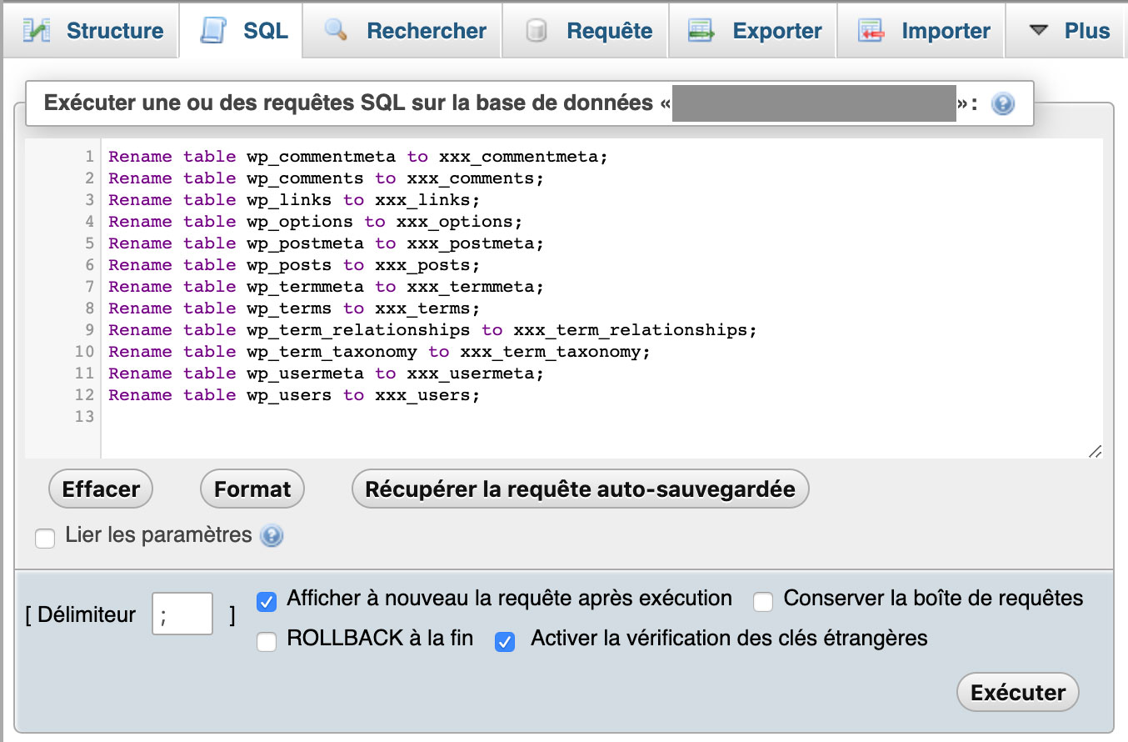Click the Effacer button
The width and height of the screenshot is (1128, 742).
[101, 489]
